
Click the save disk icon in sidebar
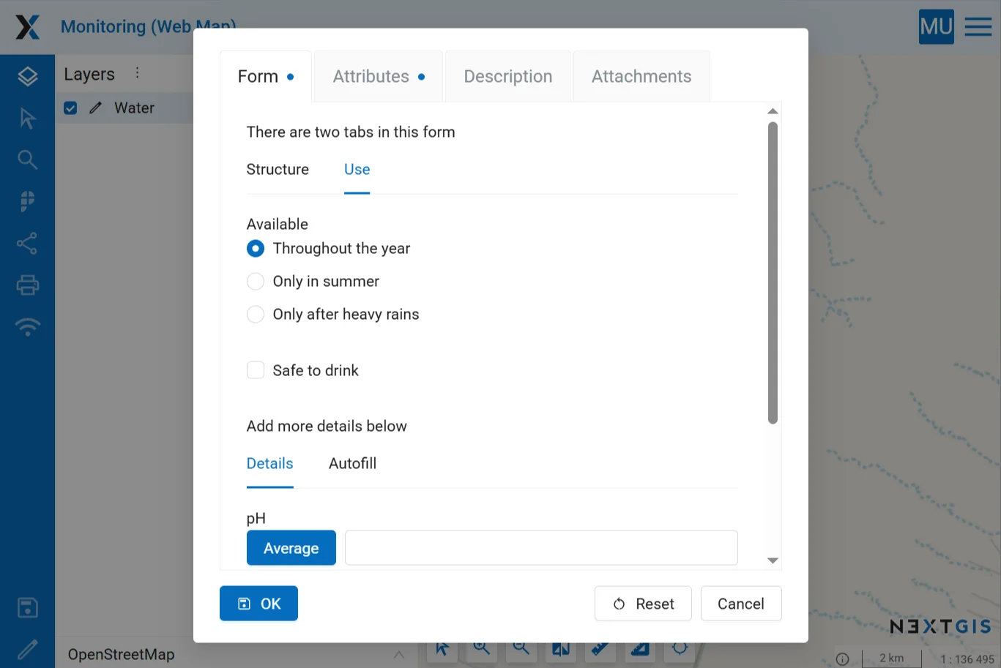(x=27, y=607)
